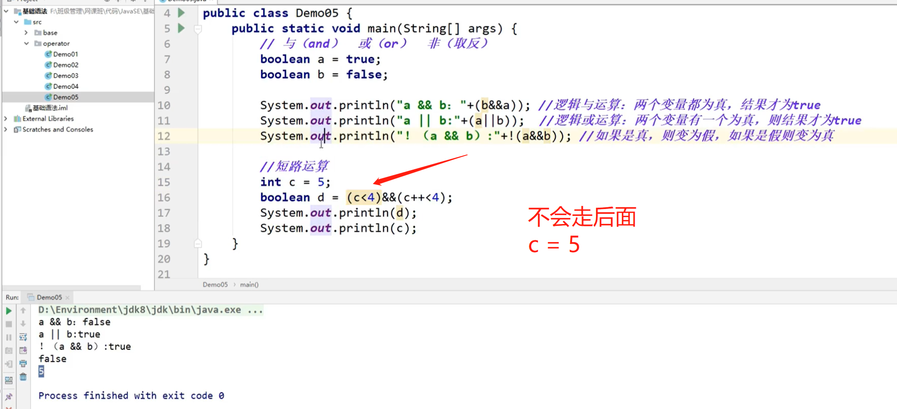
Task: Click the java.exe command line in console
Action: tap(150, 310)
